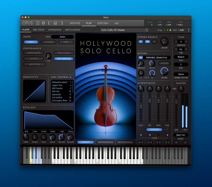Click the reverb Width knob
212x187 pixels.
point(152,63)
